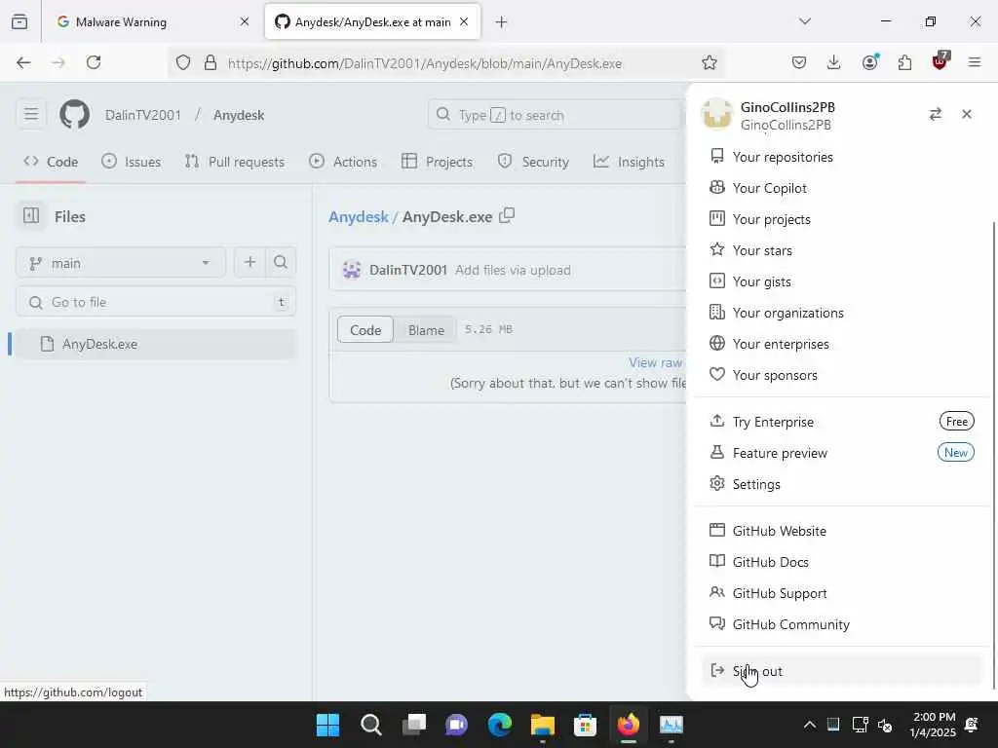Open the Security repository tab
This screenshot has height=748, width=998.
pyautogui.click(x=533, y=162)
